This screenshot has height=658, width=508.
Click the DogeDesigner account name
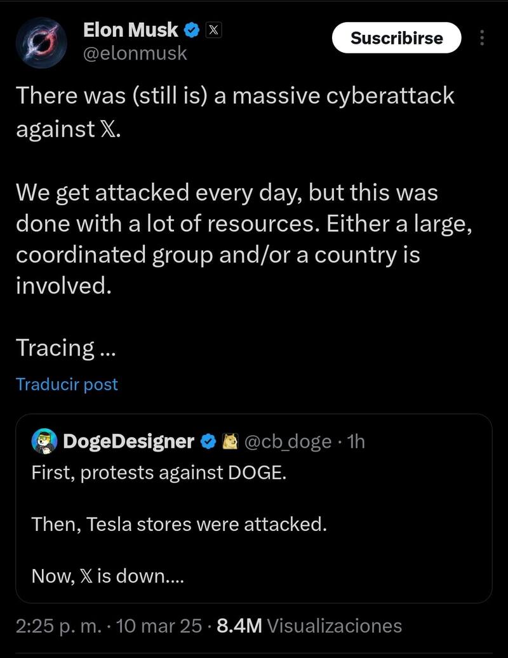(x=128, y=441)
